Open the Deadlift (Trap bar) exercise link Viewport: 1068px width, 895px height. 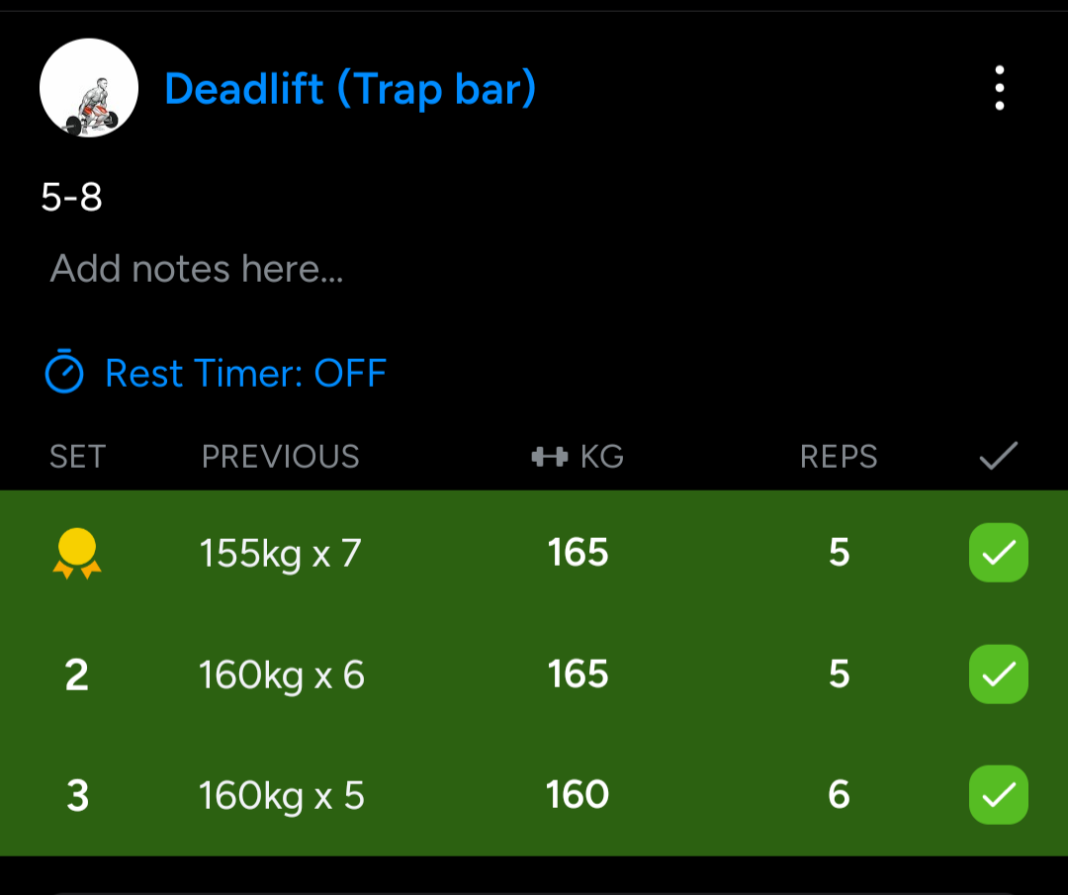pyautogui.click(x=350, y=89)
